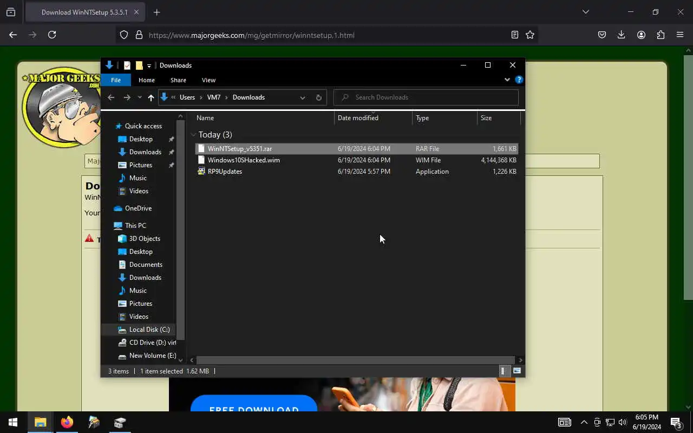Click the Properties quick access toolbar icon
This screenshot has width=693, height=433.
coord(127,65)
